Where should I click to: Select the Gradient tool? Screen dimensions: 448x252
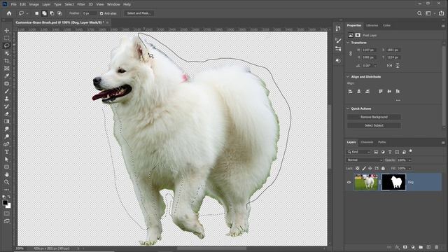click(x=6, y=121)
